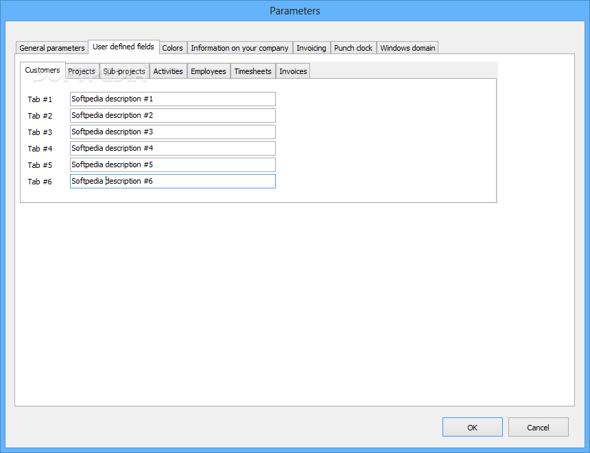This screenshot has height=453, width=590.
Task: Click the 'Tab #3' label
Action: (x=40, y=132)
